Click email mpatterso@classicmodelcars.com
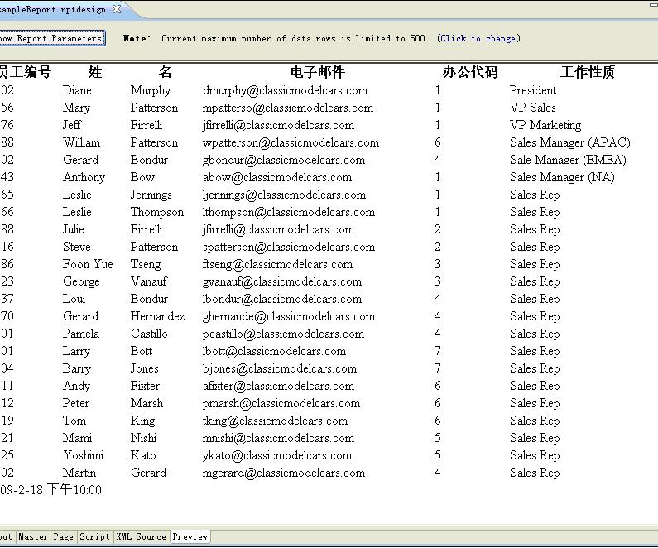Screen dimensions: 658x548 288,108
